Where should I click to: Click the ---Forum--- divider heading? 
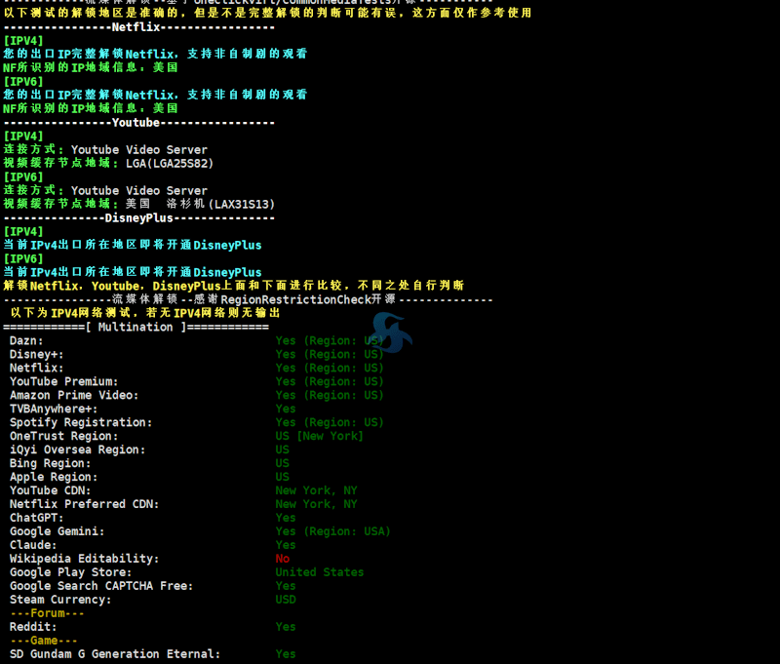tap(47, 613)
